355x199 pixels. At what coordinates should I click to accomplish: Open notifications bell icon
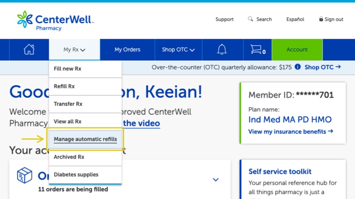[x=222, y=49]
